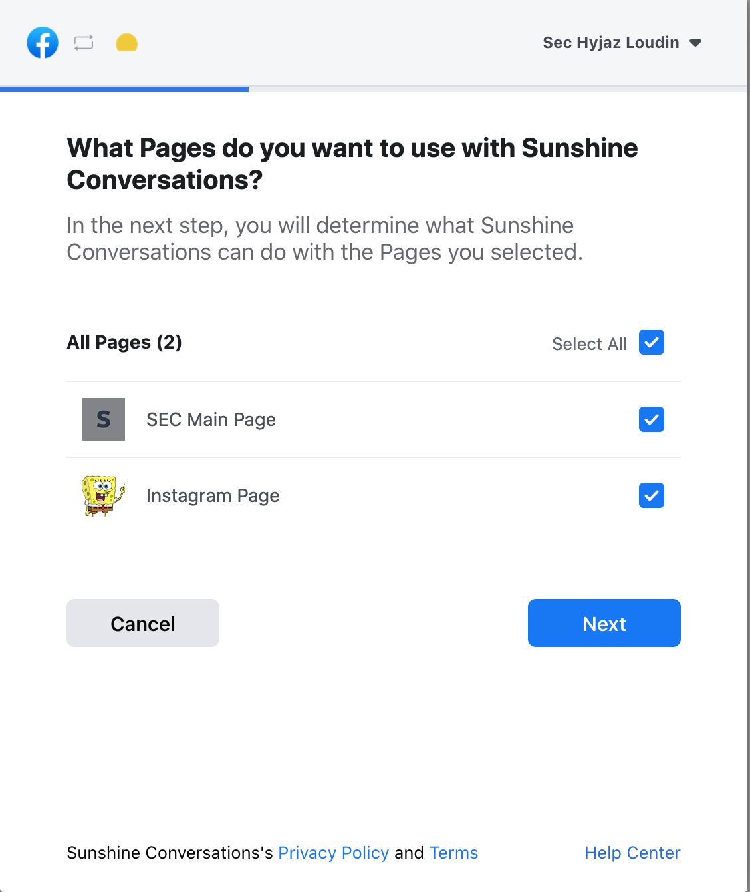
Task: Uncheck the Instagram Page checkbox
Action: pos(652,495)
